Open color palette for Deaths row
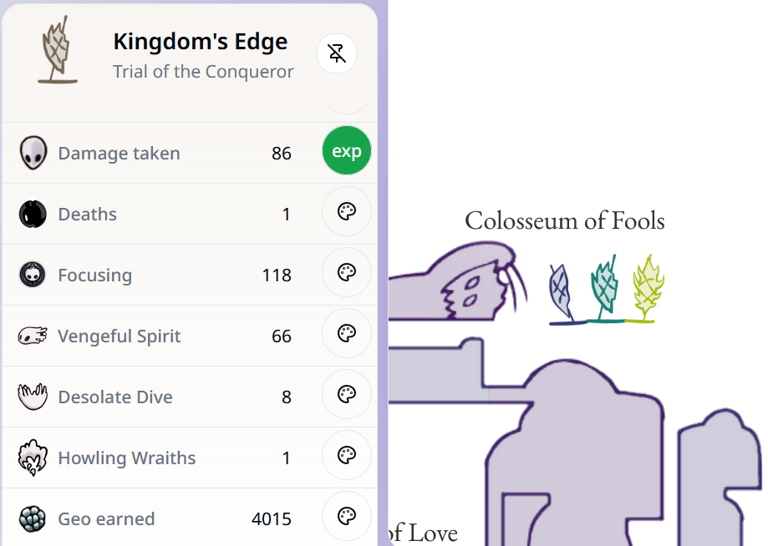Image resolution: width=768 pixels, height=546 pixels. (346, 212)
